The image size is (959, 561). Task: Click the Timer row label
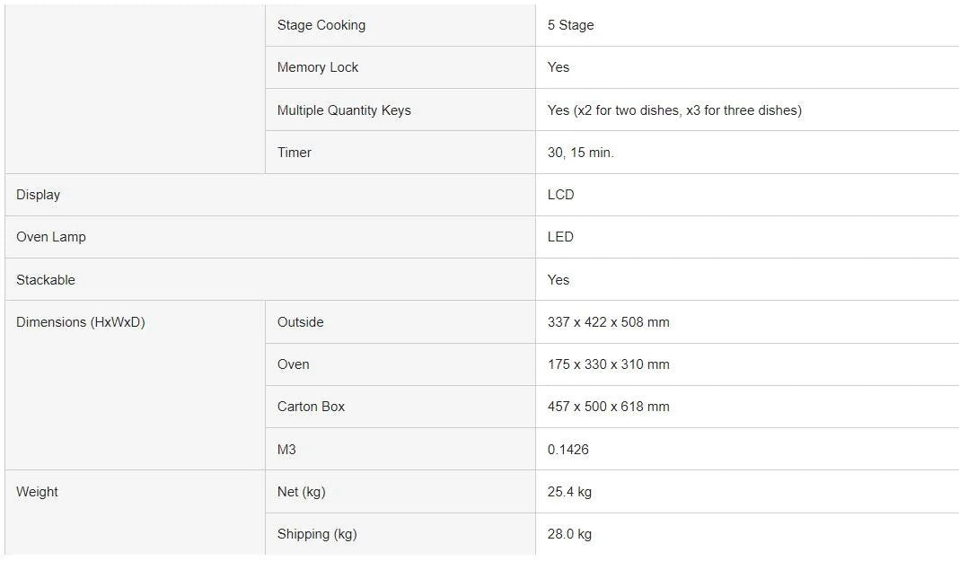(295, 153)
